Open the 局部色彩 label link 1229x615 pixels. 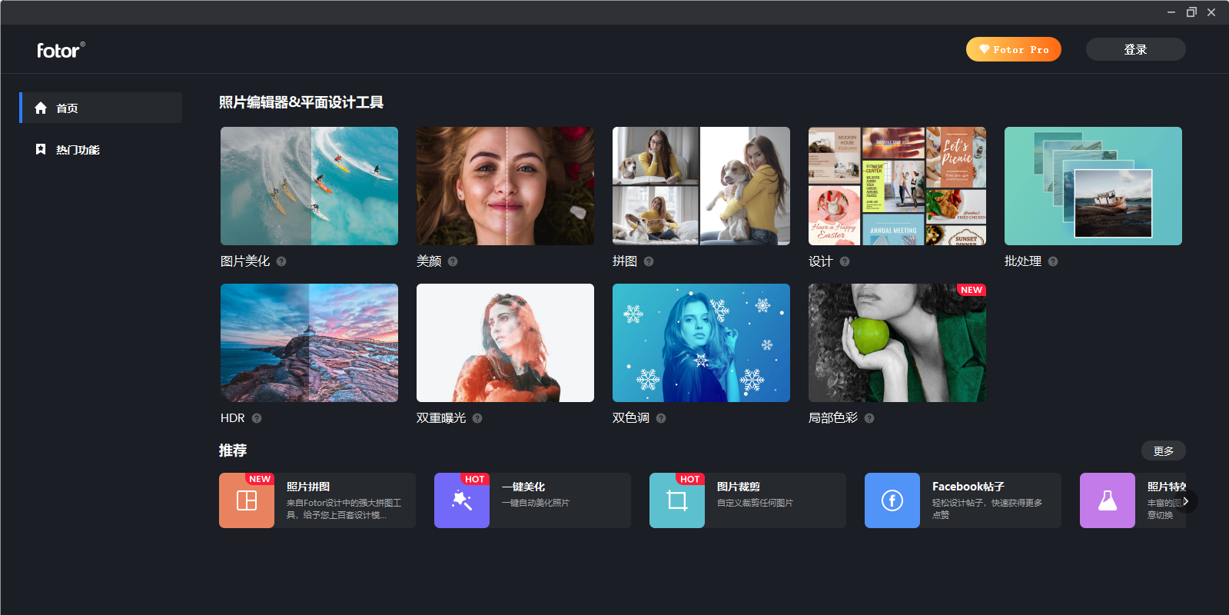coord(833,418)
